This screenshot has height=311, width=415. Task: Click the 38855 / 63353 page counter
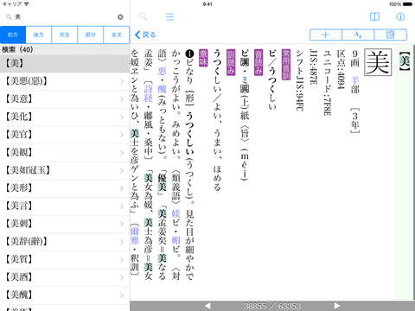pyautogui.click(x=272, y=306)
